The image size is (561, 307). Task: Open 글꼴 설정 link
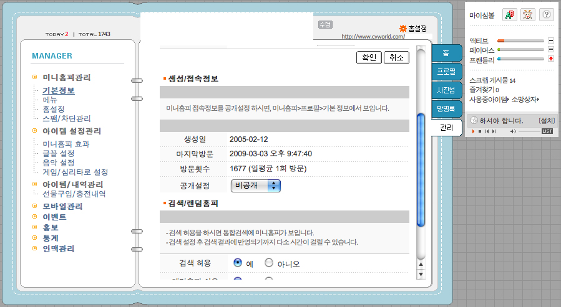58,153
